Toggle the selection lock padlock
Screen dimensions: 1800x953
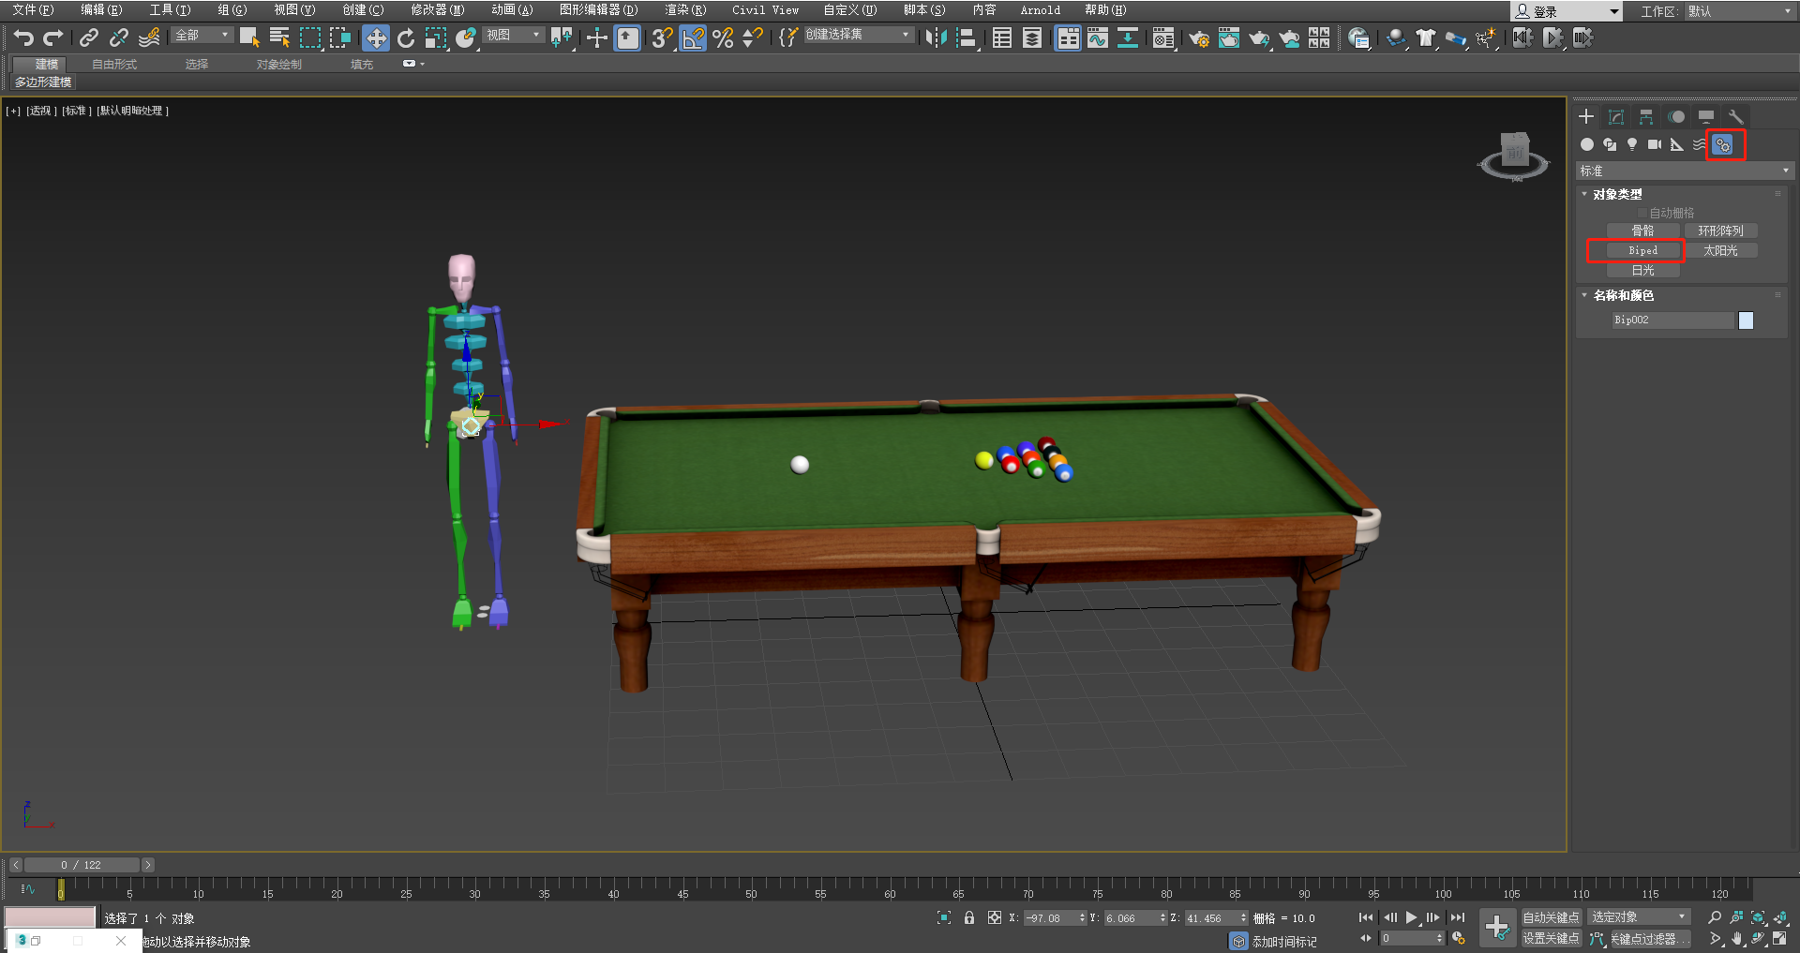(969, 917)
